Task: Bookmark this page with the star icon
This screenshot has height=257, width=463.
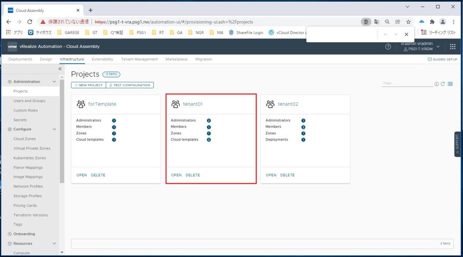Action: pyautogui.click(x=408, y=22)
